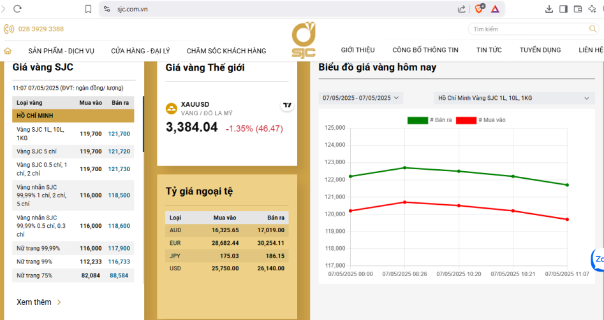Share this page via the share icon

[462, 9]
